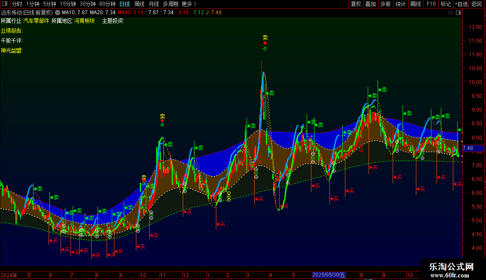Click the 统计 statistics button
Image resolution: width=486 pixels, height=280 pixels.
point(400,4)
